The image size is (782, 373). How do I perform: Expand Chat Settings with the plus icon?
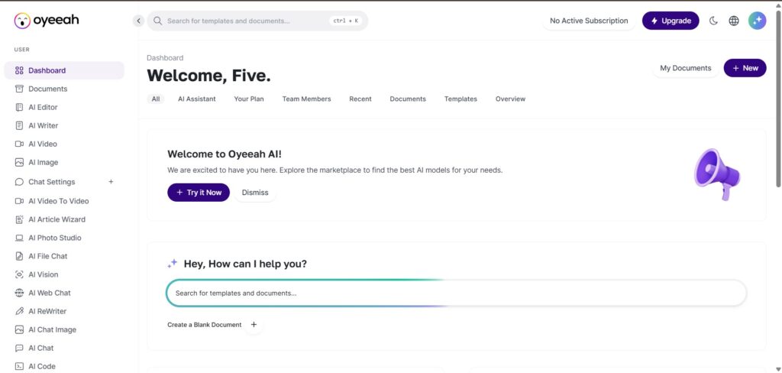point(111,182)
